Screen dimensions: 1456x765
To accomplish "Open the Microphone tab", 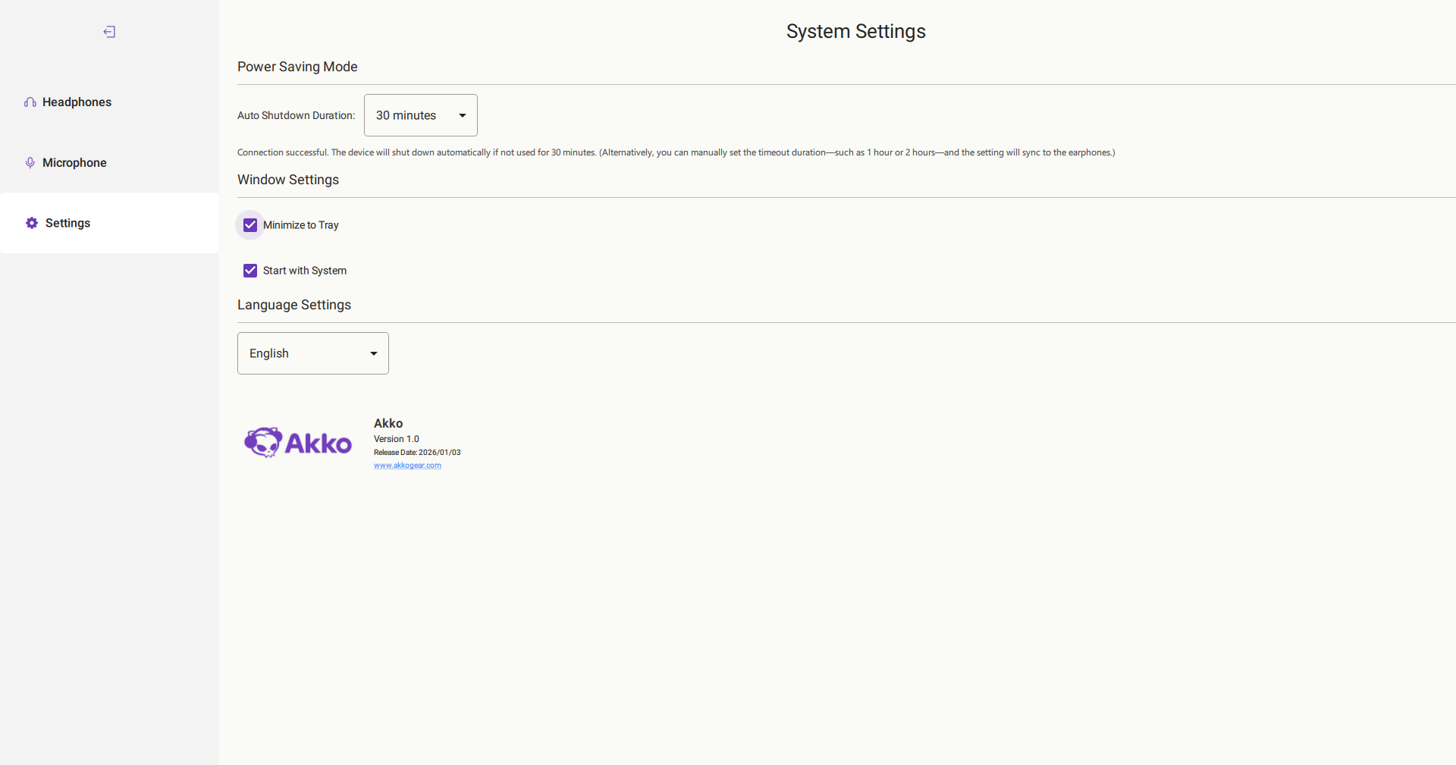I will [x=74, y=163].
